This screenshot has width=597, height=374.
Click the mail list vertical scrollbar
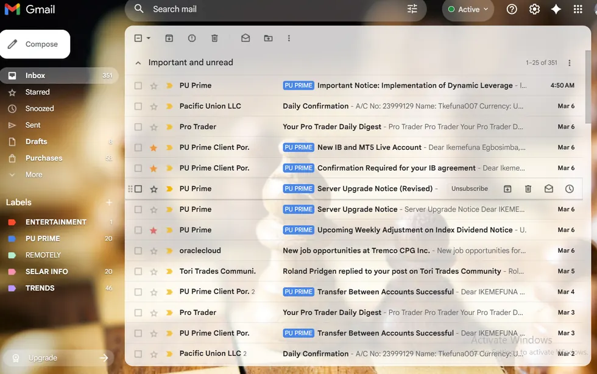[588, 86]
